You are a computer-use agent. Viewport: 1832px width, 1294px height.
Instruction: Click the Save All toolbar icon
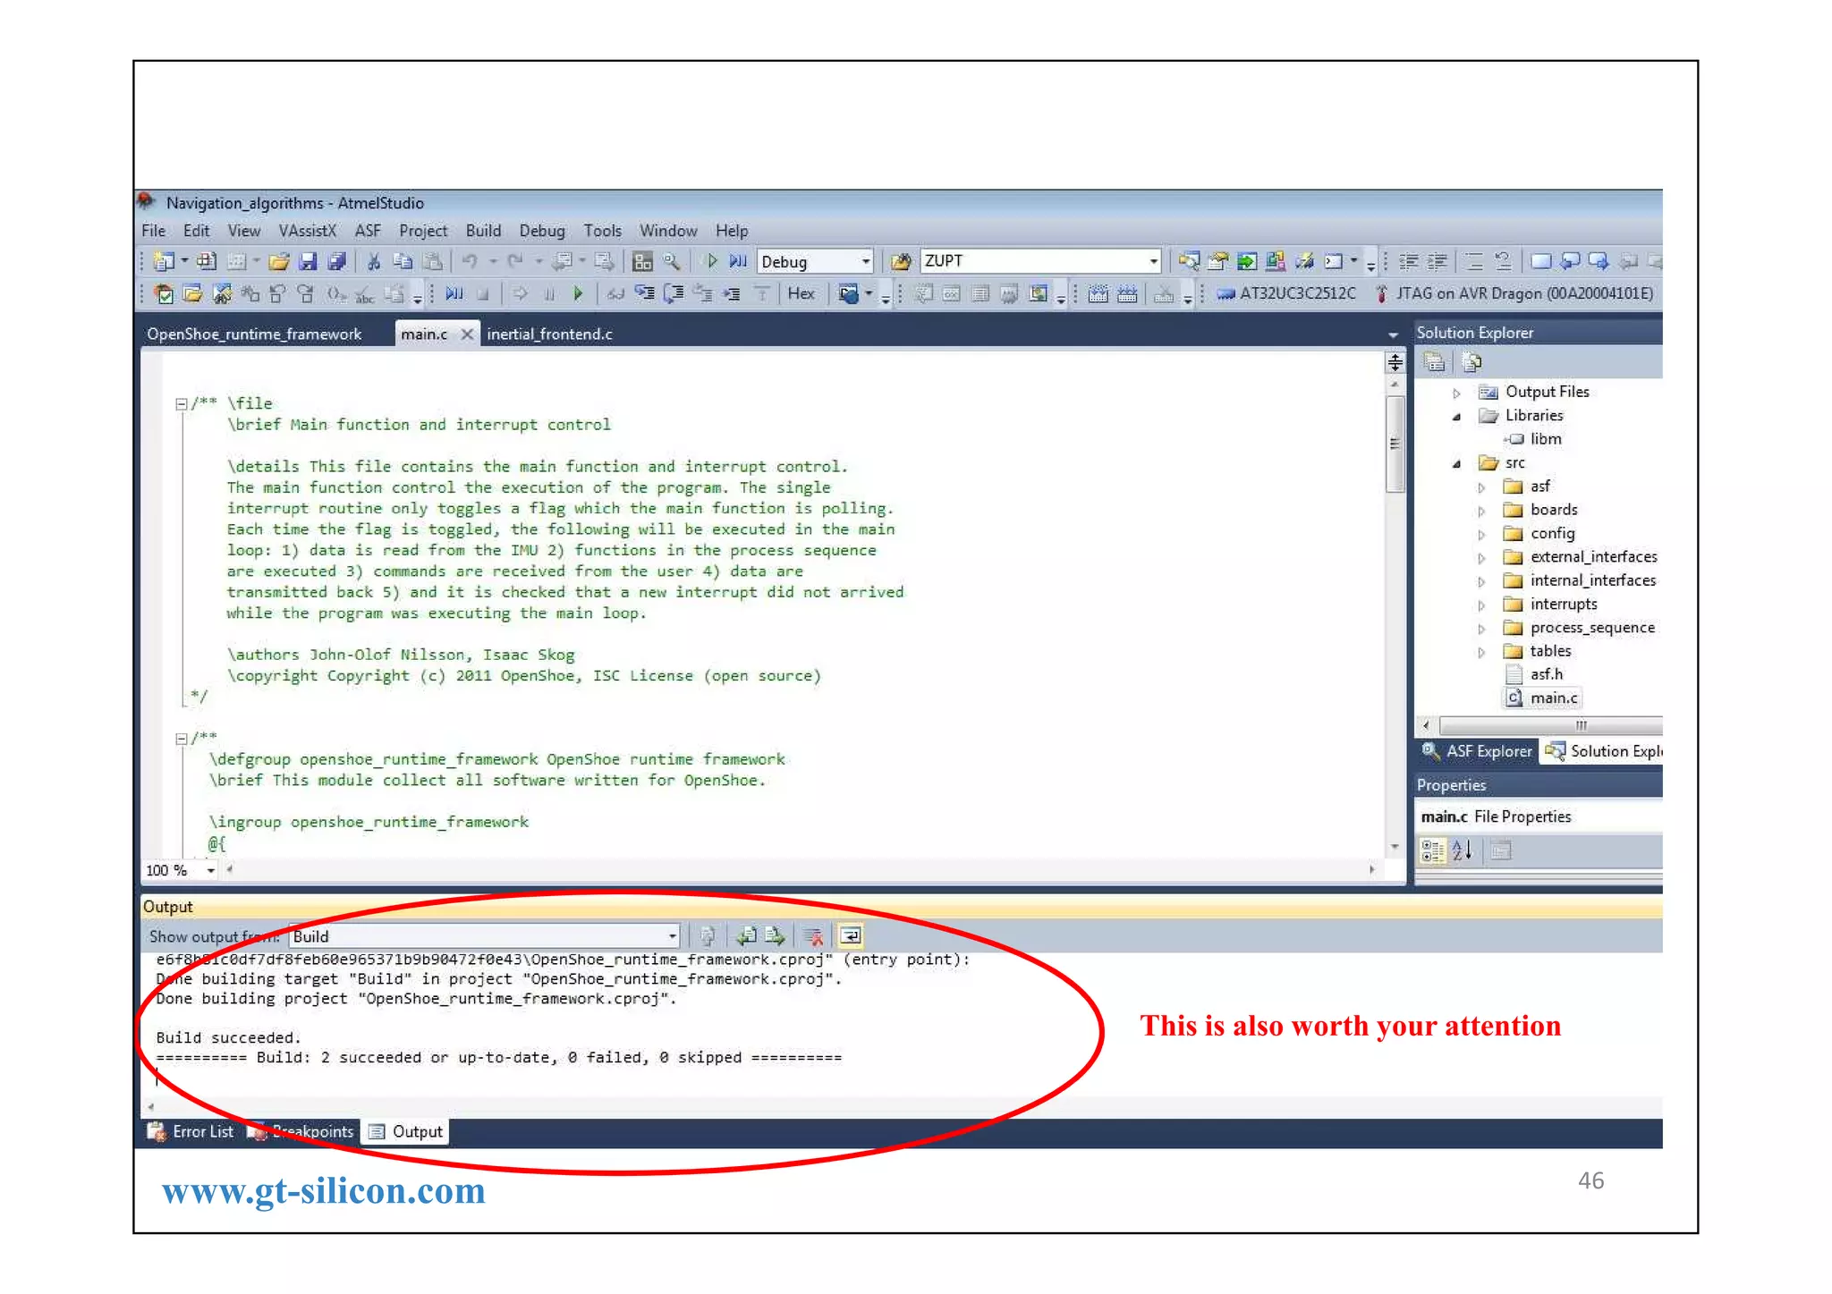[336, 261]
